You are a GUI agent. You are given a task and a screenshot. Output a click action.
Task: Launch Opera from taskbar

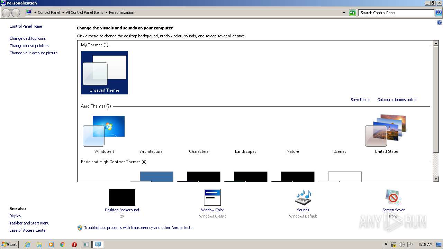[74, 245]
